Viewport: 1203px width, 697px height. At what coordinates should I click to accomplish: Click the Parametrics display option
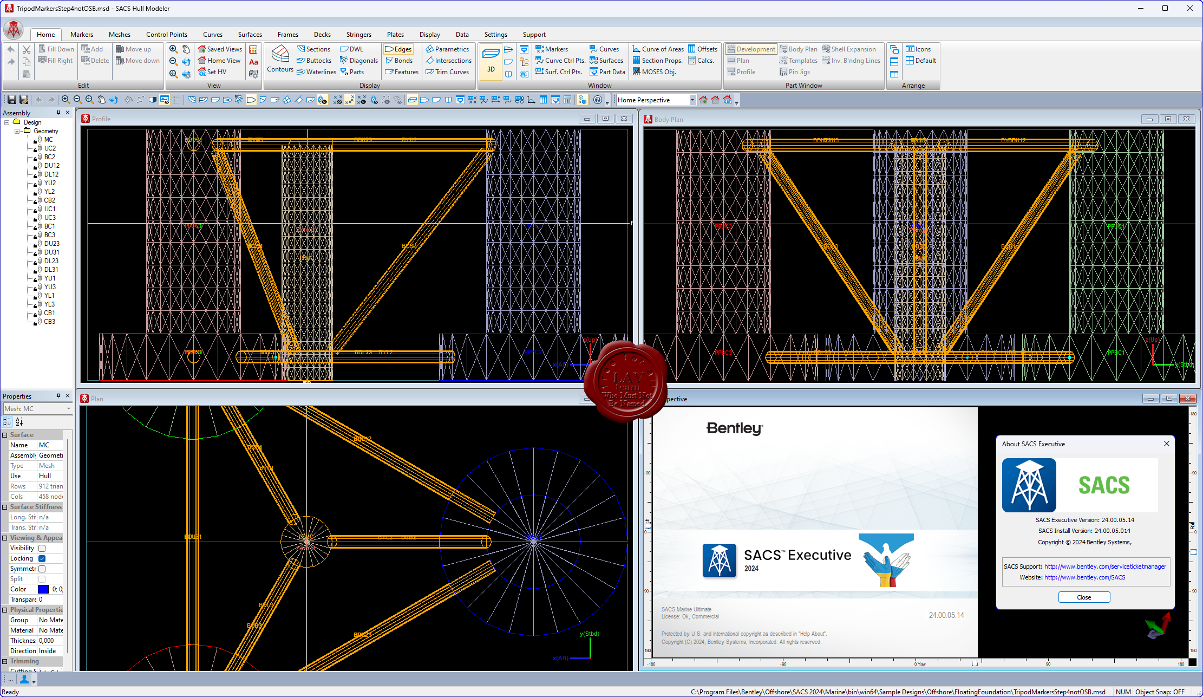tap(447, 49)
